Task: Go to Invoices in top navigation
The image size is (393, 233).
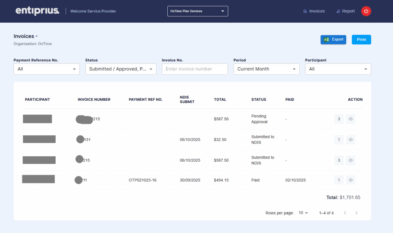Action: click(314, 11)
